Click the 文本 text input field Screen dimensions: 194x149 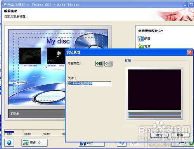pos(90,84)
